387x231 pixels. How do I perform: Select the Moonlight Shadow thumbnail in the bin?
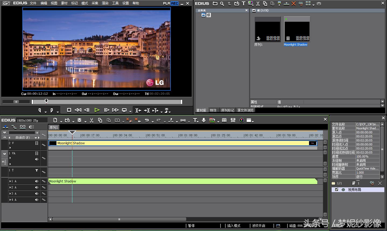pos(297,29)
